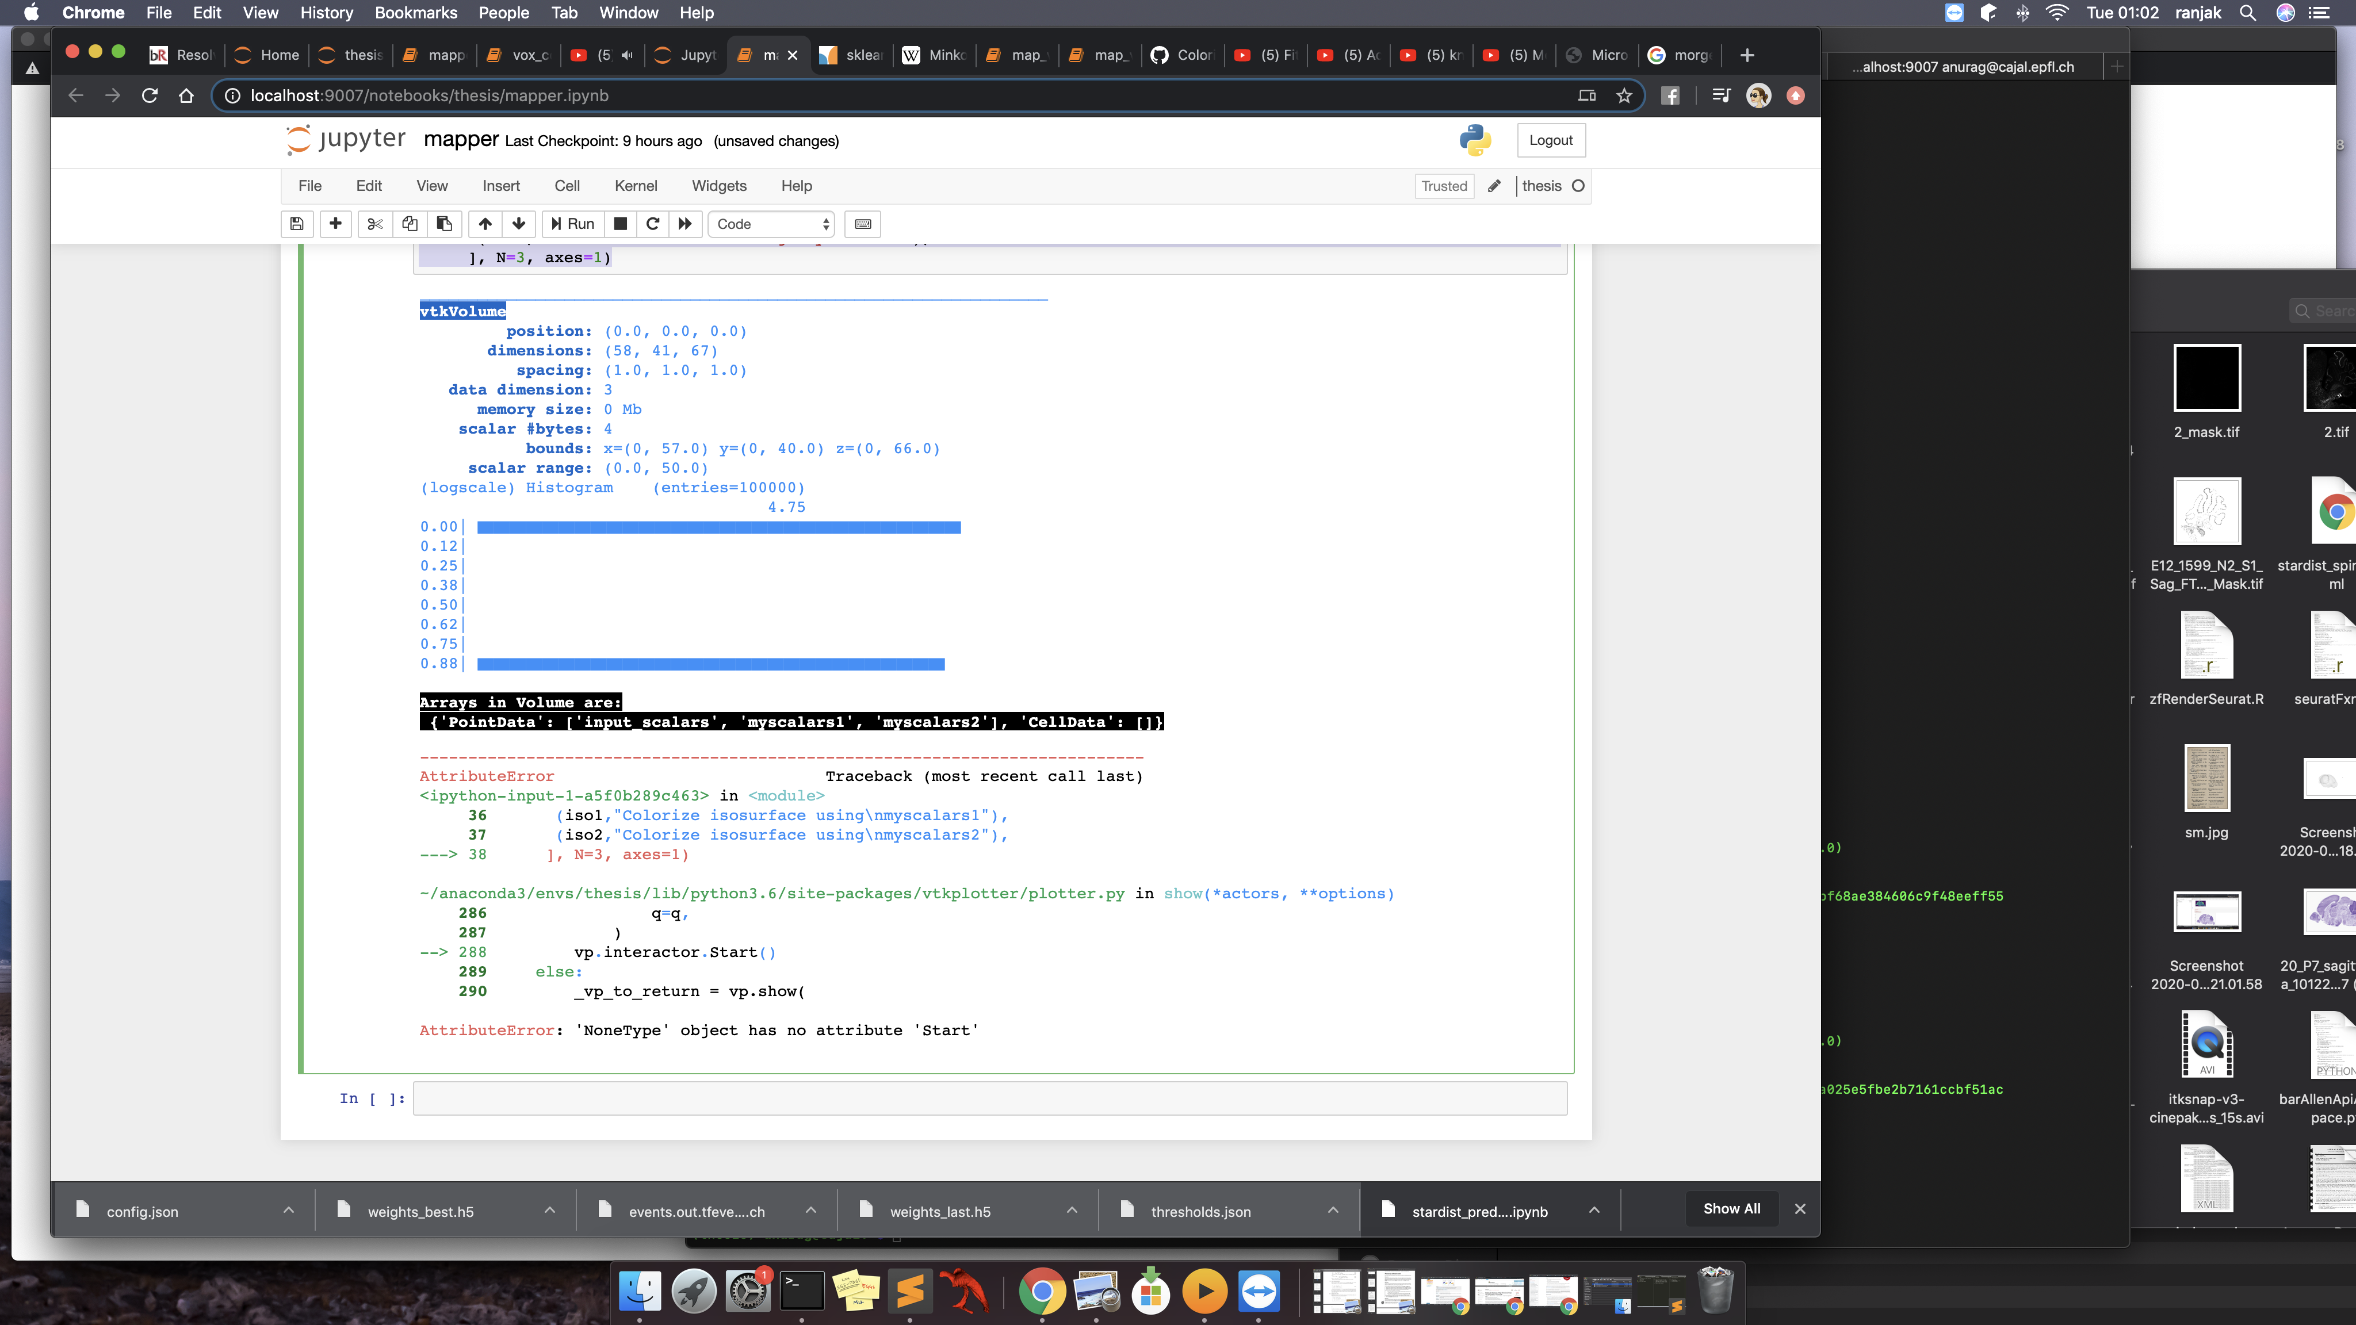
Task: Copy selected cells in the Jupyter toolbar
Action: coord(410,224)
